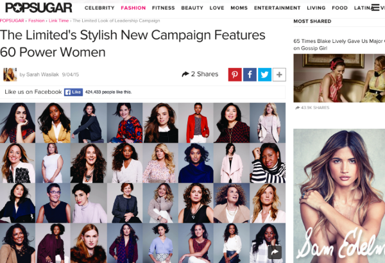Viewport: 385px width, 263px height.
Task: Go to the Fitness menu item
Action: click(163, 8)
